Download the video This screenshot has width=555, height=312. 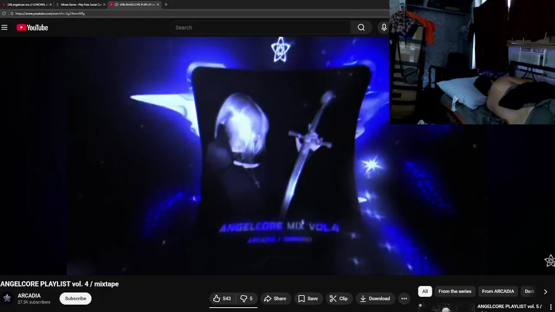tap(375, 299)
